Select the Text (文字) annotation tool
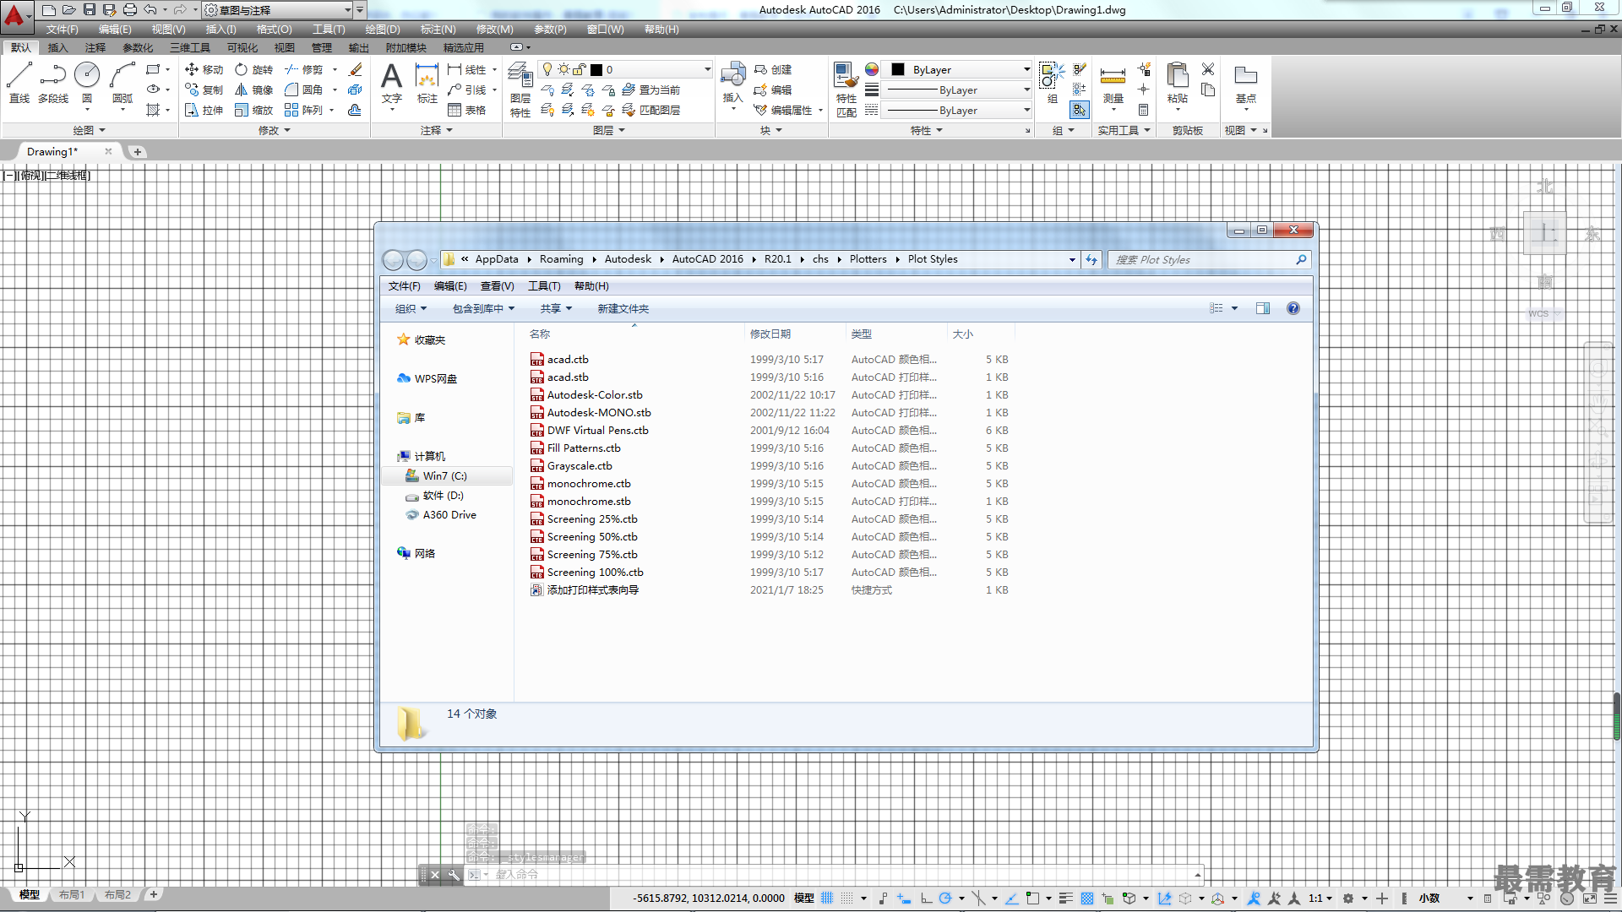 click(x=391, y=83)
